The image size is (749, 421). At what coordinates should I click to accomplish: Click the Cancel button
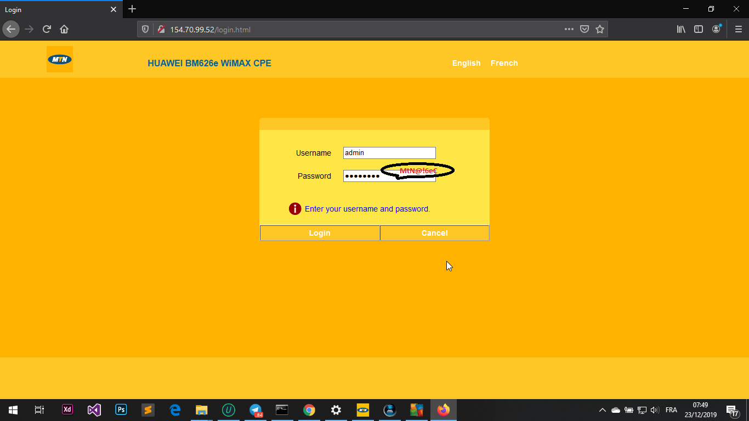[434, 233]
